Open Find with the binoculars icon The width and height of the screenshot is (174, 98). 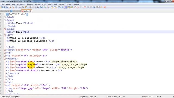pyautogui.click(x=38, y=7)
